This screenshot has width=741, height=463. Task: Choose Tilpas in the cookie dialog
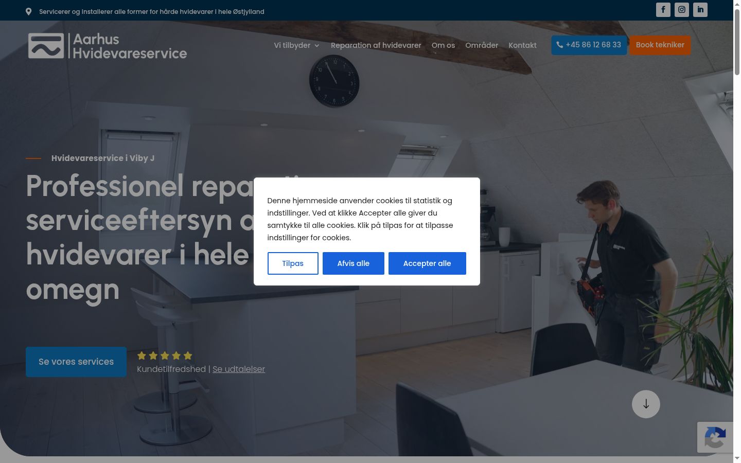(x=293, y=263)
